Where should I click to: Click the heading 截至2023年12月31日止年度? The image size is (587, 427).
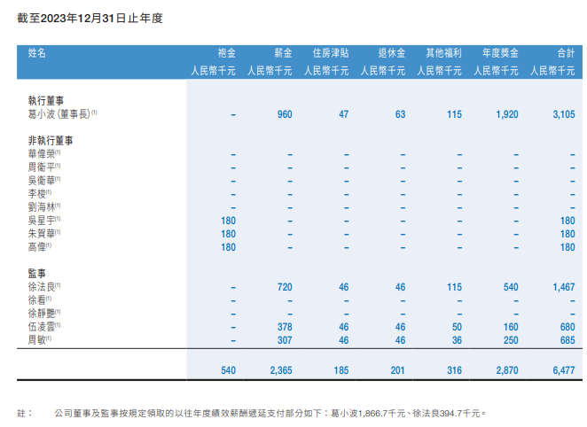click(90, 18)
